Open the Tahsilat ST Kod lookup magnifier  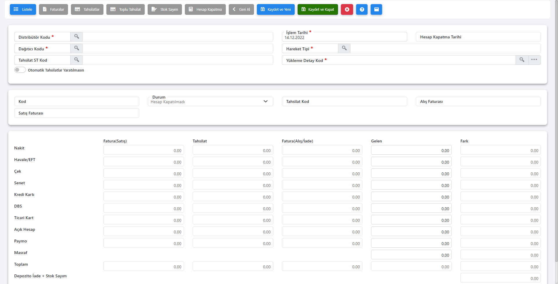tap(76, 60)
